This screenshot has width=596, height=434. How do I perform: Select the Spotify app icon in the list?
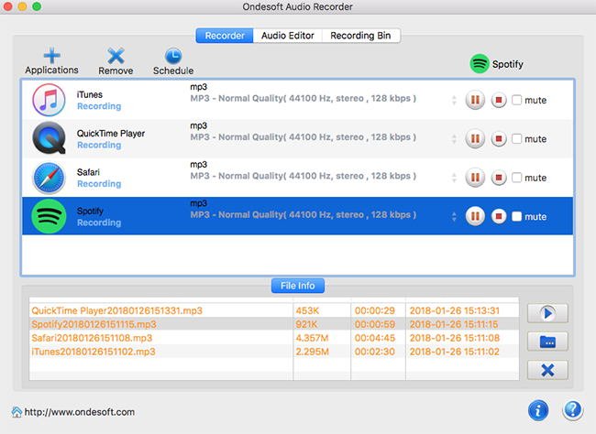(49, 216)
